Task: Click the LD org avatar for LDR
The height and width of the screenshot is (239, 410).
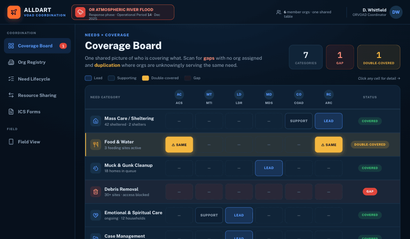Action: point(239,94)
